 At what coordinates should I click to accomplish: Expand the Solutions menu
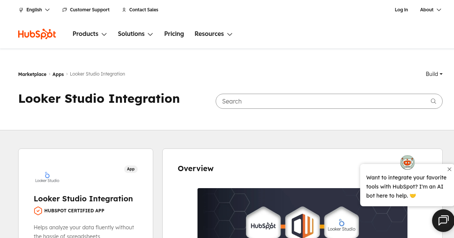[x=135, y=34]
